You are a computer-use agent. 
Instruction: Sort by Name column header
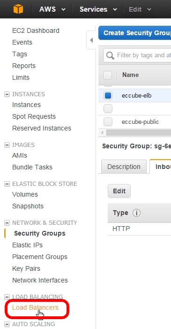(130, 75)
